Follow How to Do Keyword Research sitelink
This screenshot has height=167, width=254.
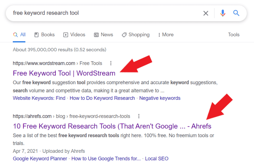(102, 98)
